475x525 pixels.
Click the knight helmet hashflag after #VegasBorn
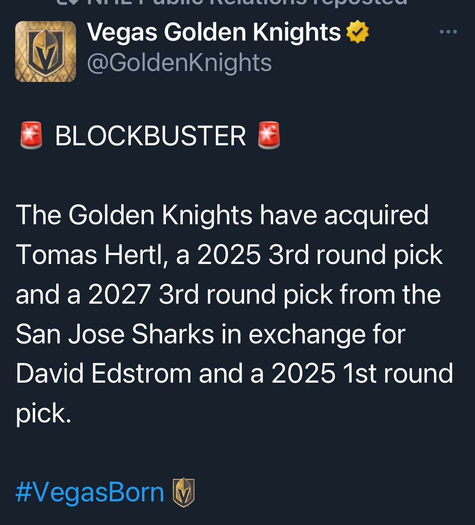click(184, 492)
